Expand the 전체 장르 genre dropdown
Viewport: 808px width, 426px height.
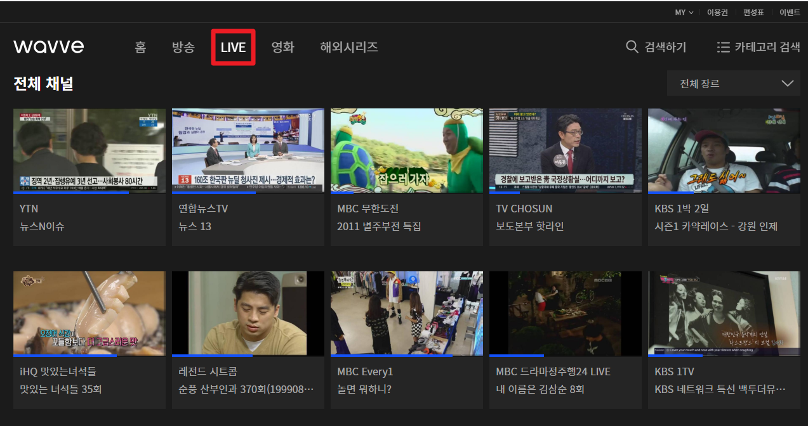click(733, 83)
